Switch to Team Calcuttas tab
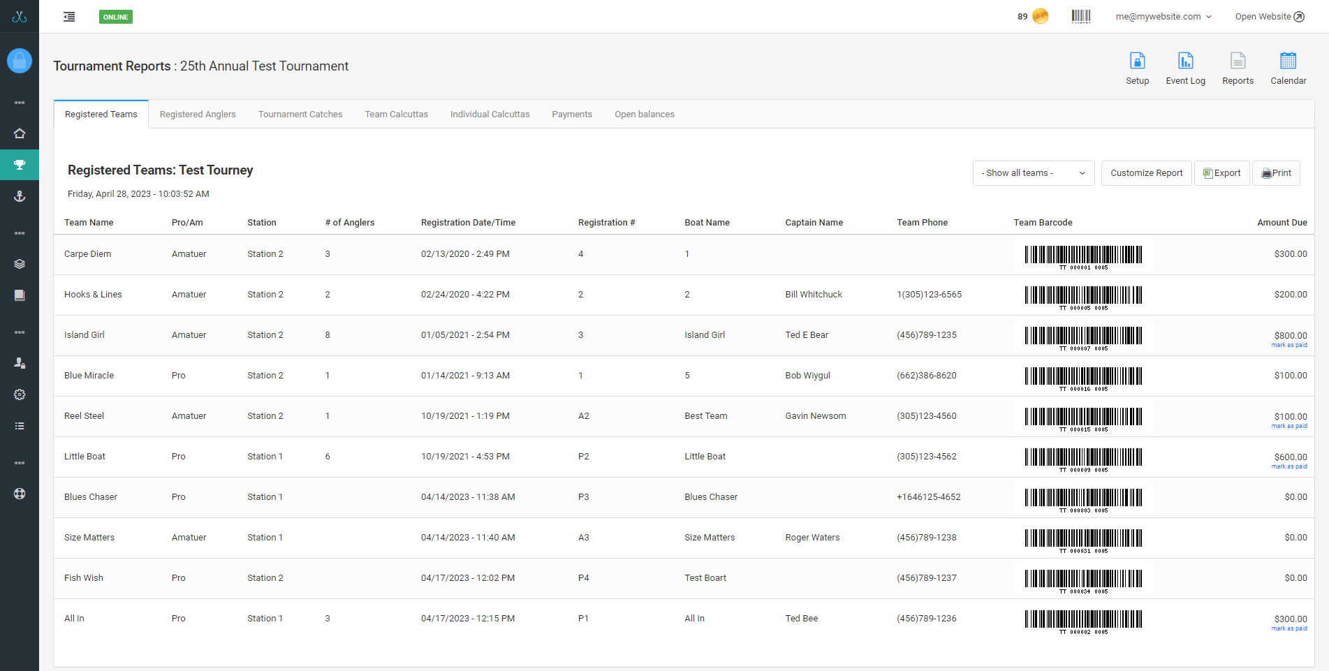The image size is (1329, 671). [396, 115]
